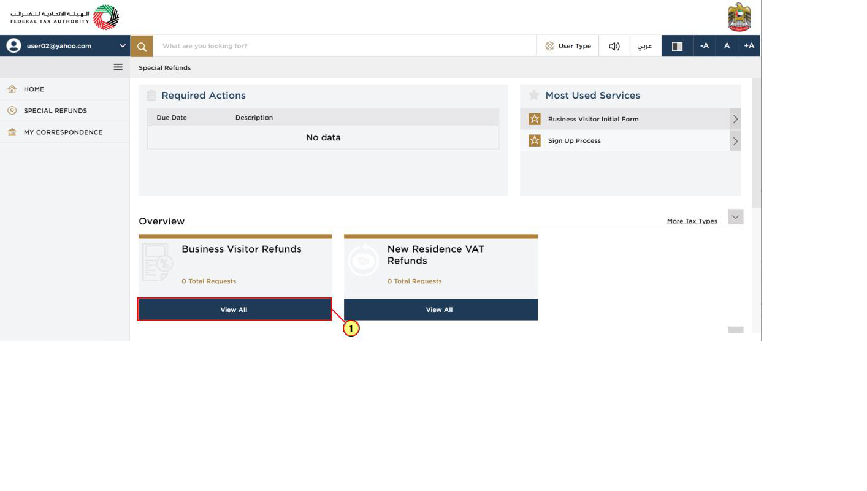Click the Due Date column header
Screen dimensions: 867x491
coord(172,117)
